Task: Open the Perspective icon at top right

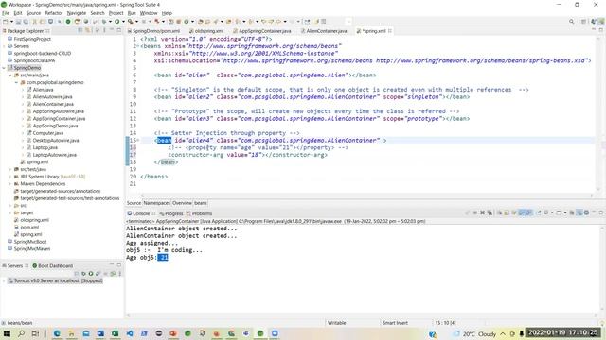Action: click(x=583, y=22)
